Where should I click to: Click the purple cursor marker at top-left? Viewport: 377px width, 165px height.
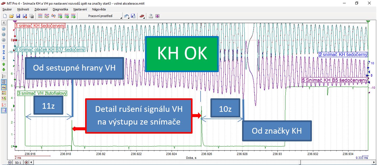tap(15, 22)
